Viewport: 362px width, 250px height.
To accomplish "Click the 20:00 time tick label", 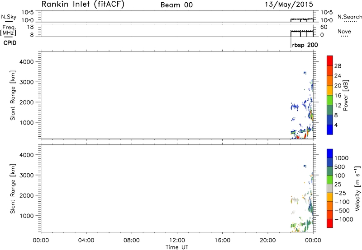I will 268,241.
